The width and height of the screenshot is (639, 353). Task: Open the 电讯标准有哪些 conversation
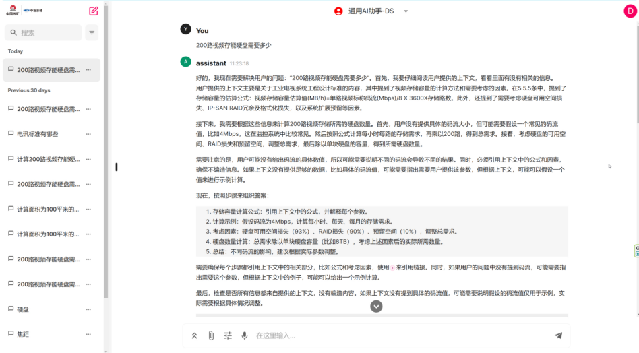click(x=40, y=134)
